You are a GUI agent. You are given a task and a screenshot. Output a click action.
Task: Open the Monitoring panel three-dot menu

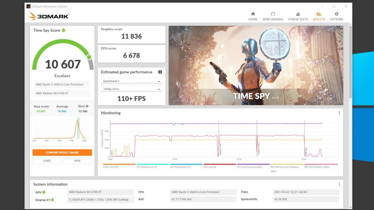339,113
